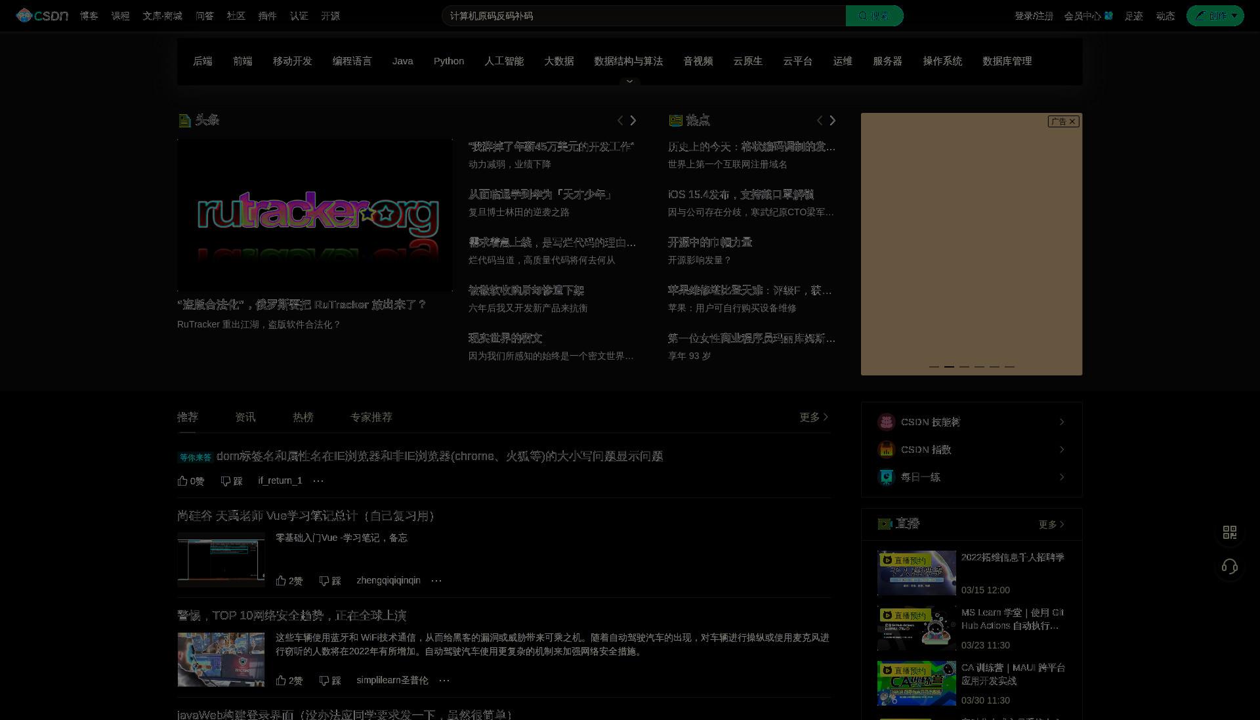Open MS Learn 学堂 live thumbnail
Screen dimensions: 1260x720
click(917, 628)
